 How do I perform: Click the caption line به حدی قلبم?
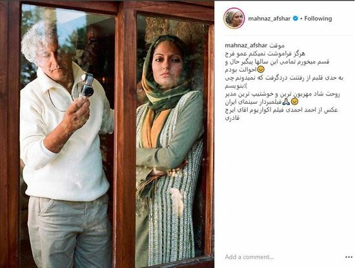click(284, 78)
